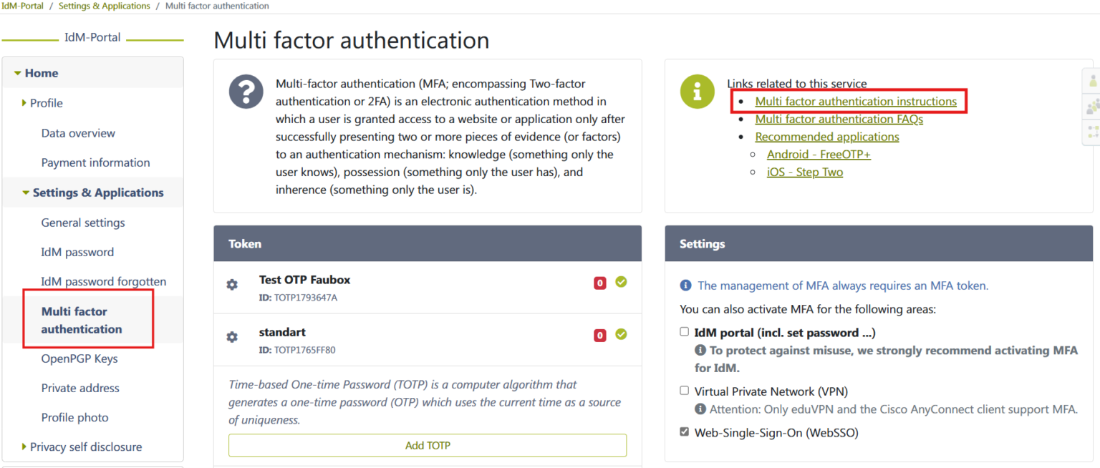Open IdM password in sidebar menu
This screenshot has width=1100, height=468.
(77, 252)
